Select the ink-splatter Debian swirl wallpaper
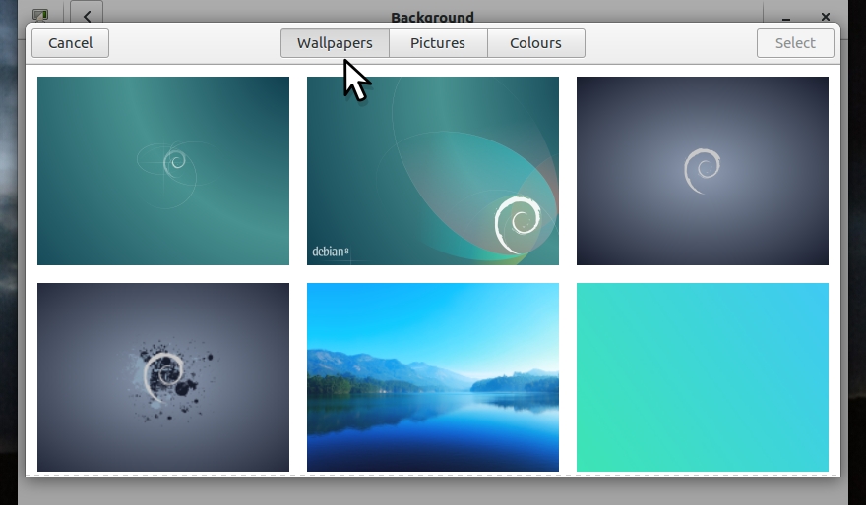Viewport: 866px width, 505px height. (163, 377)
